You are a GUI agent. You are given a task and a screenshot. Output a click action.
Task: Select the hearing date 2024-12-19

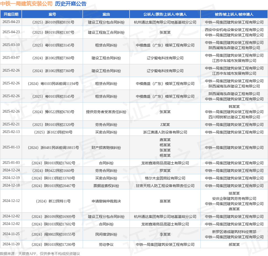tap(11, 178)
